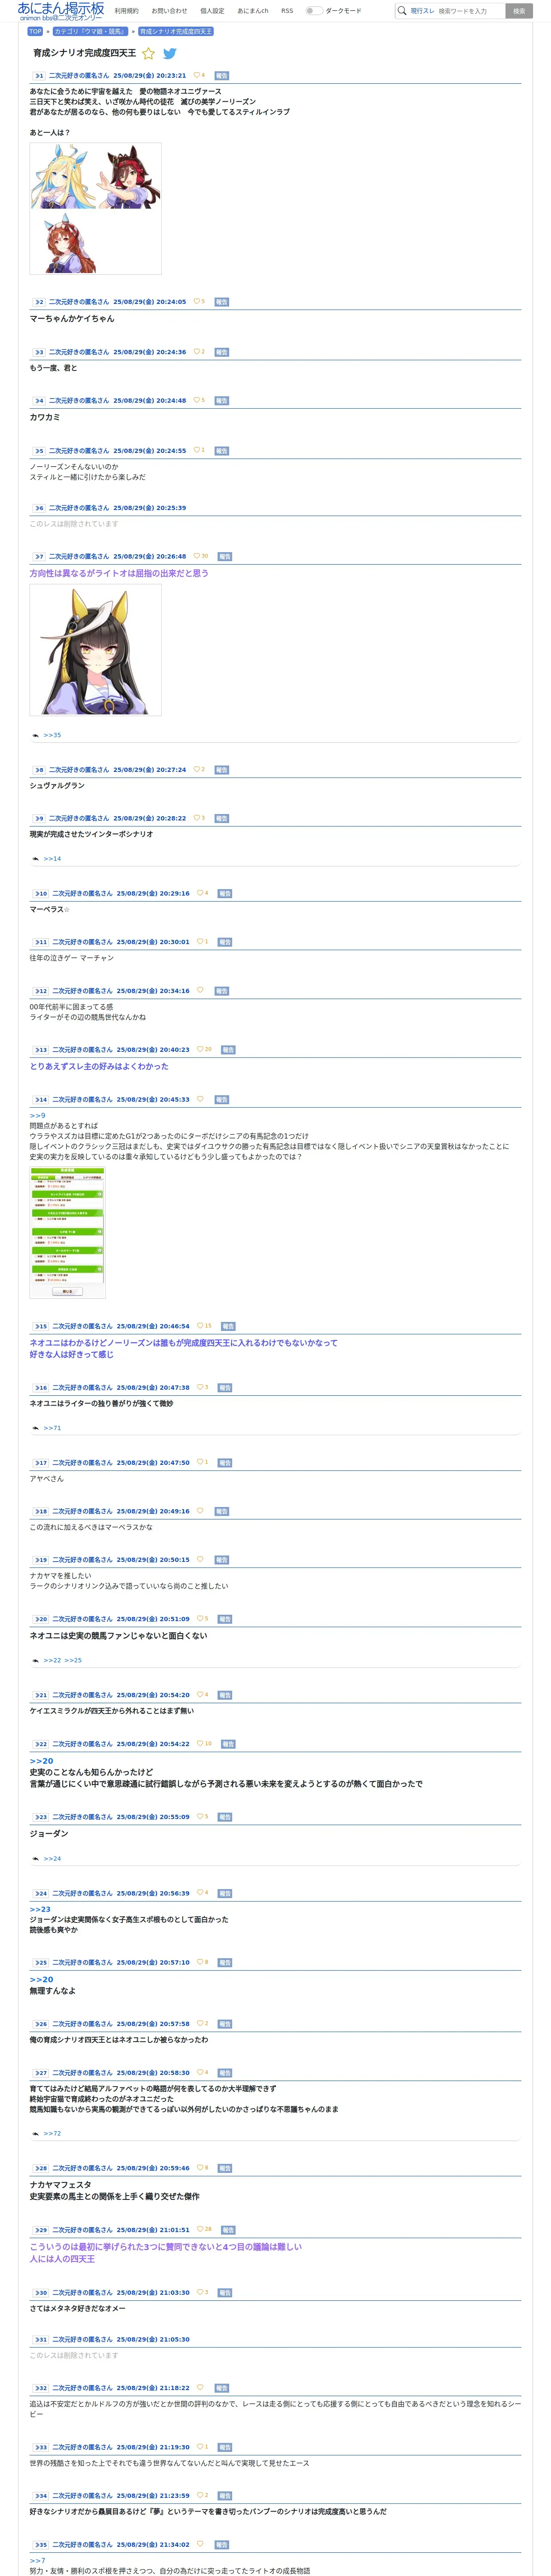This screenshot has height=2576, width=551.
Task: Like post 4 with its heart icon
Action: click(196, 400)
